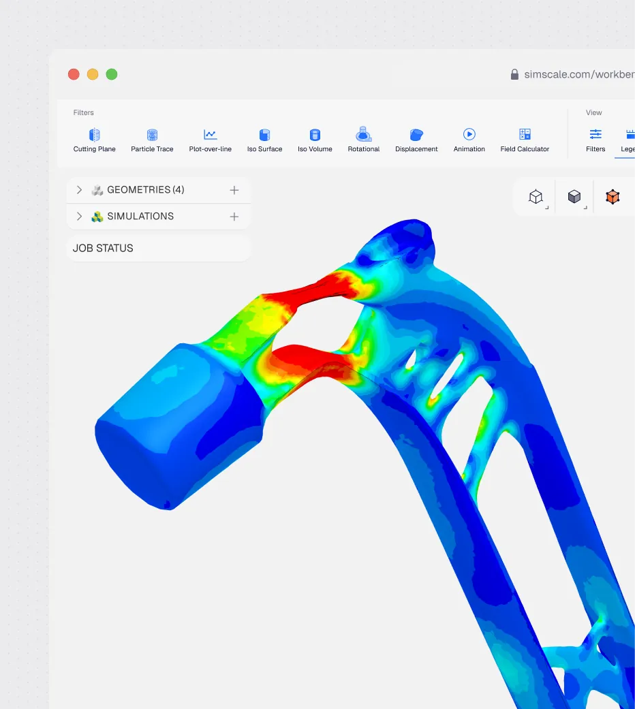Select the orange cube surface mode
The image size is (635, 709).
(x=613, y=197)
